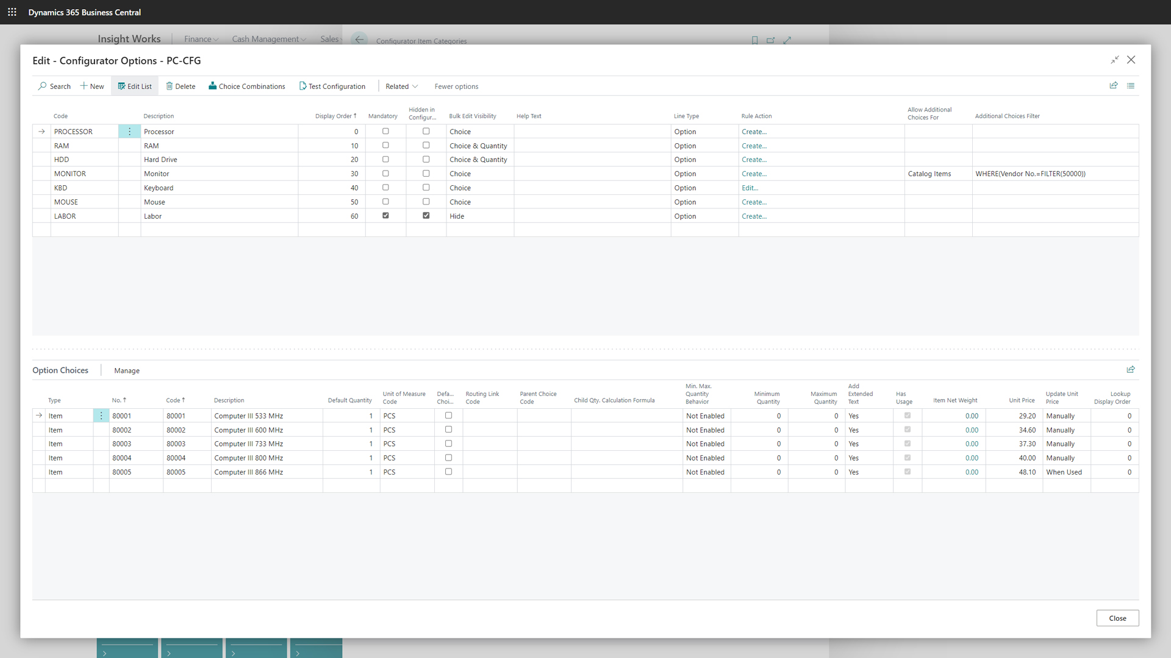The height and width of the screenshot is (658, 1171).
Task: Click share icon in top toolbar
Action: pos(1113,85)
